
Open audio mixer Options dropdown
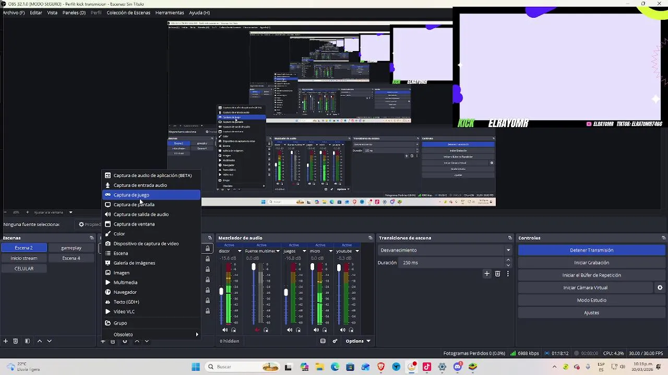click(357, 341)
